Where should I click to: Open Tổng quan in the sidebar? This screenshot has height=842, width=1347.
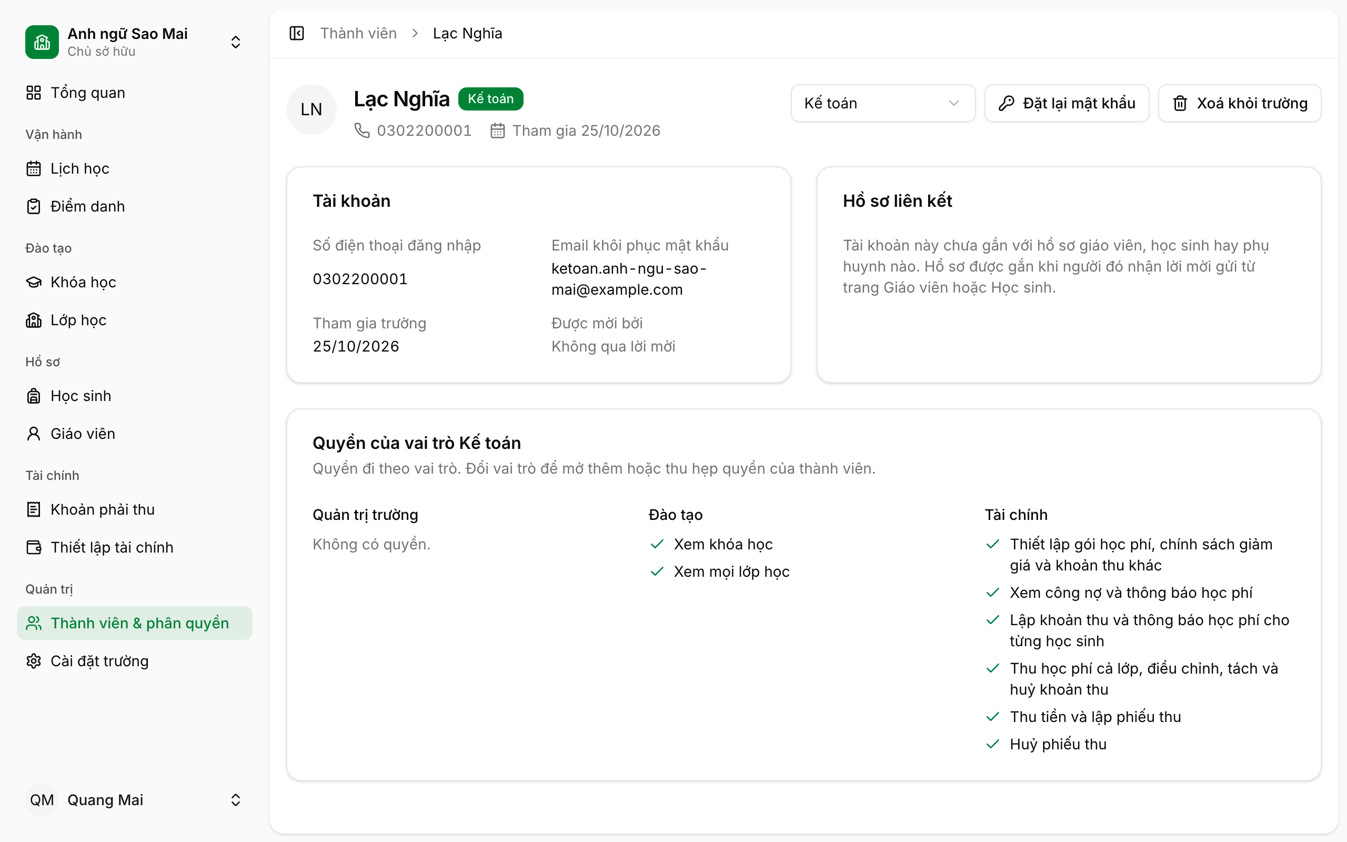coord(134,93)
